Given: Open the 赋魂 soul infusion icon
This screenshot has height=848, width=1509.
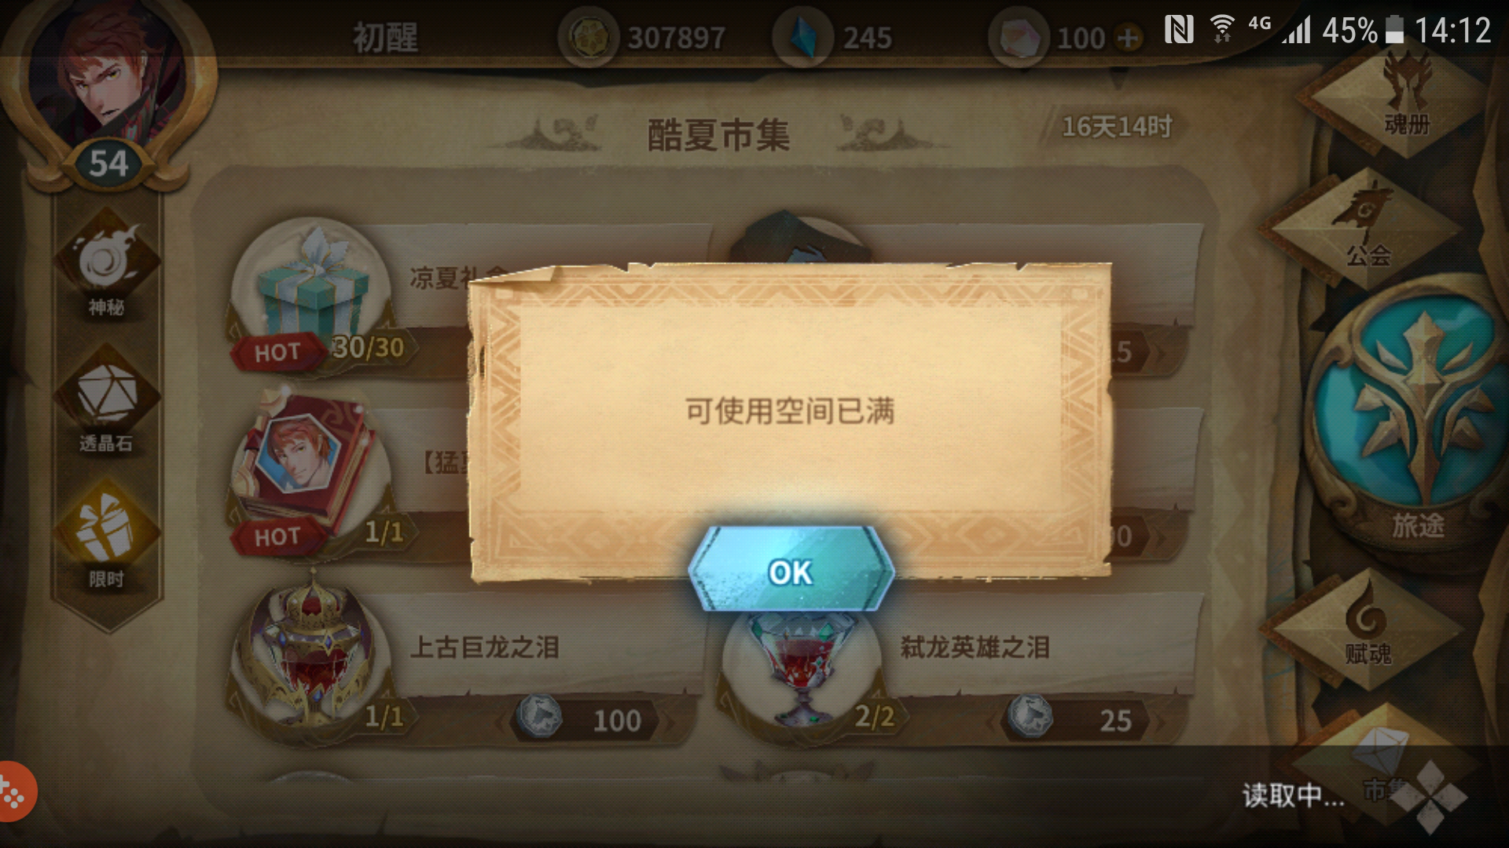Looking at the screenshot, I should pos(1368,628).
